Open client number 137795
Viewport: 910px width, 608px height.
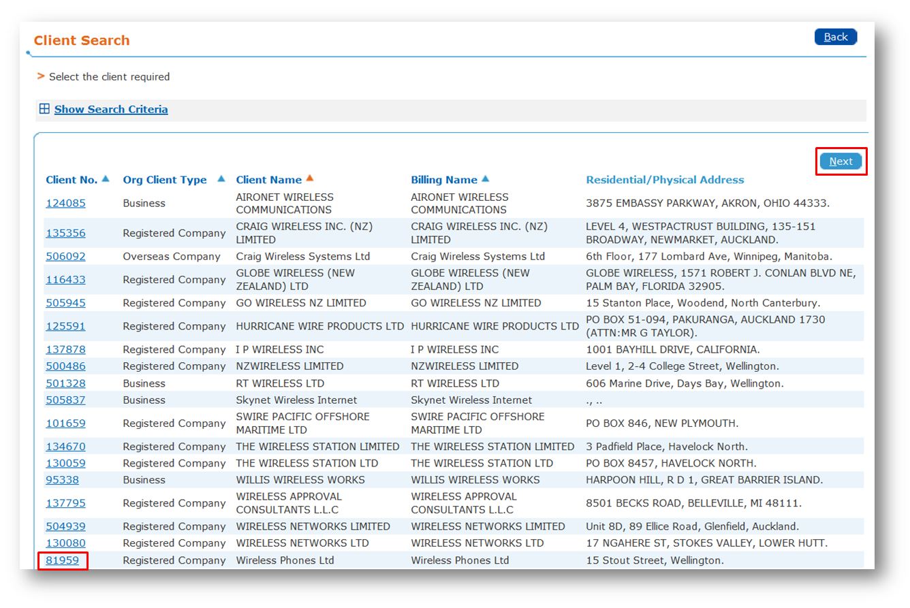point(65,503)
